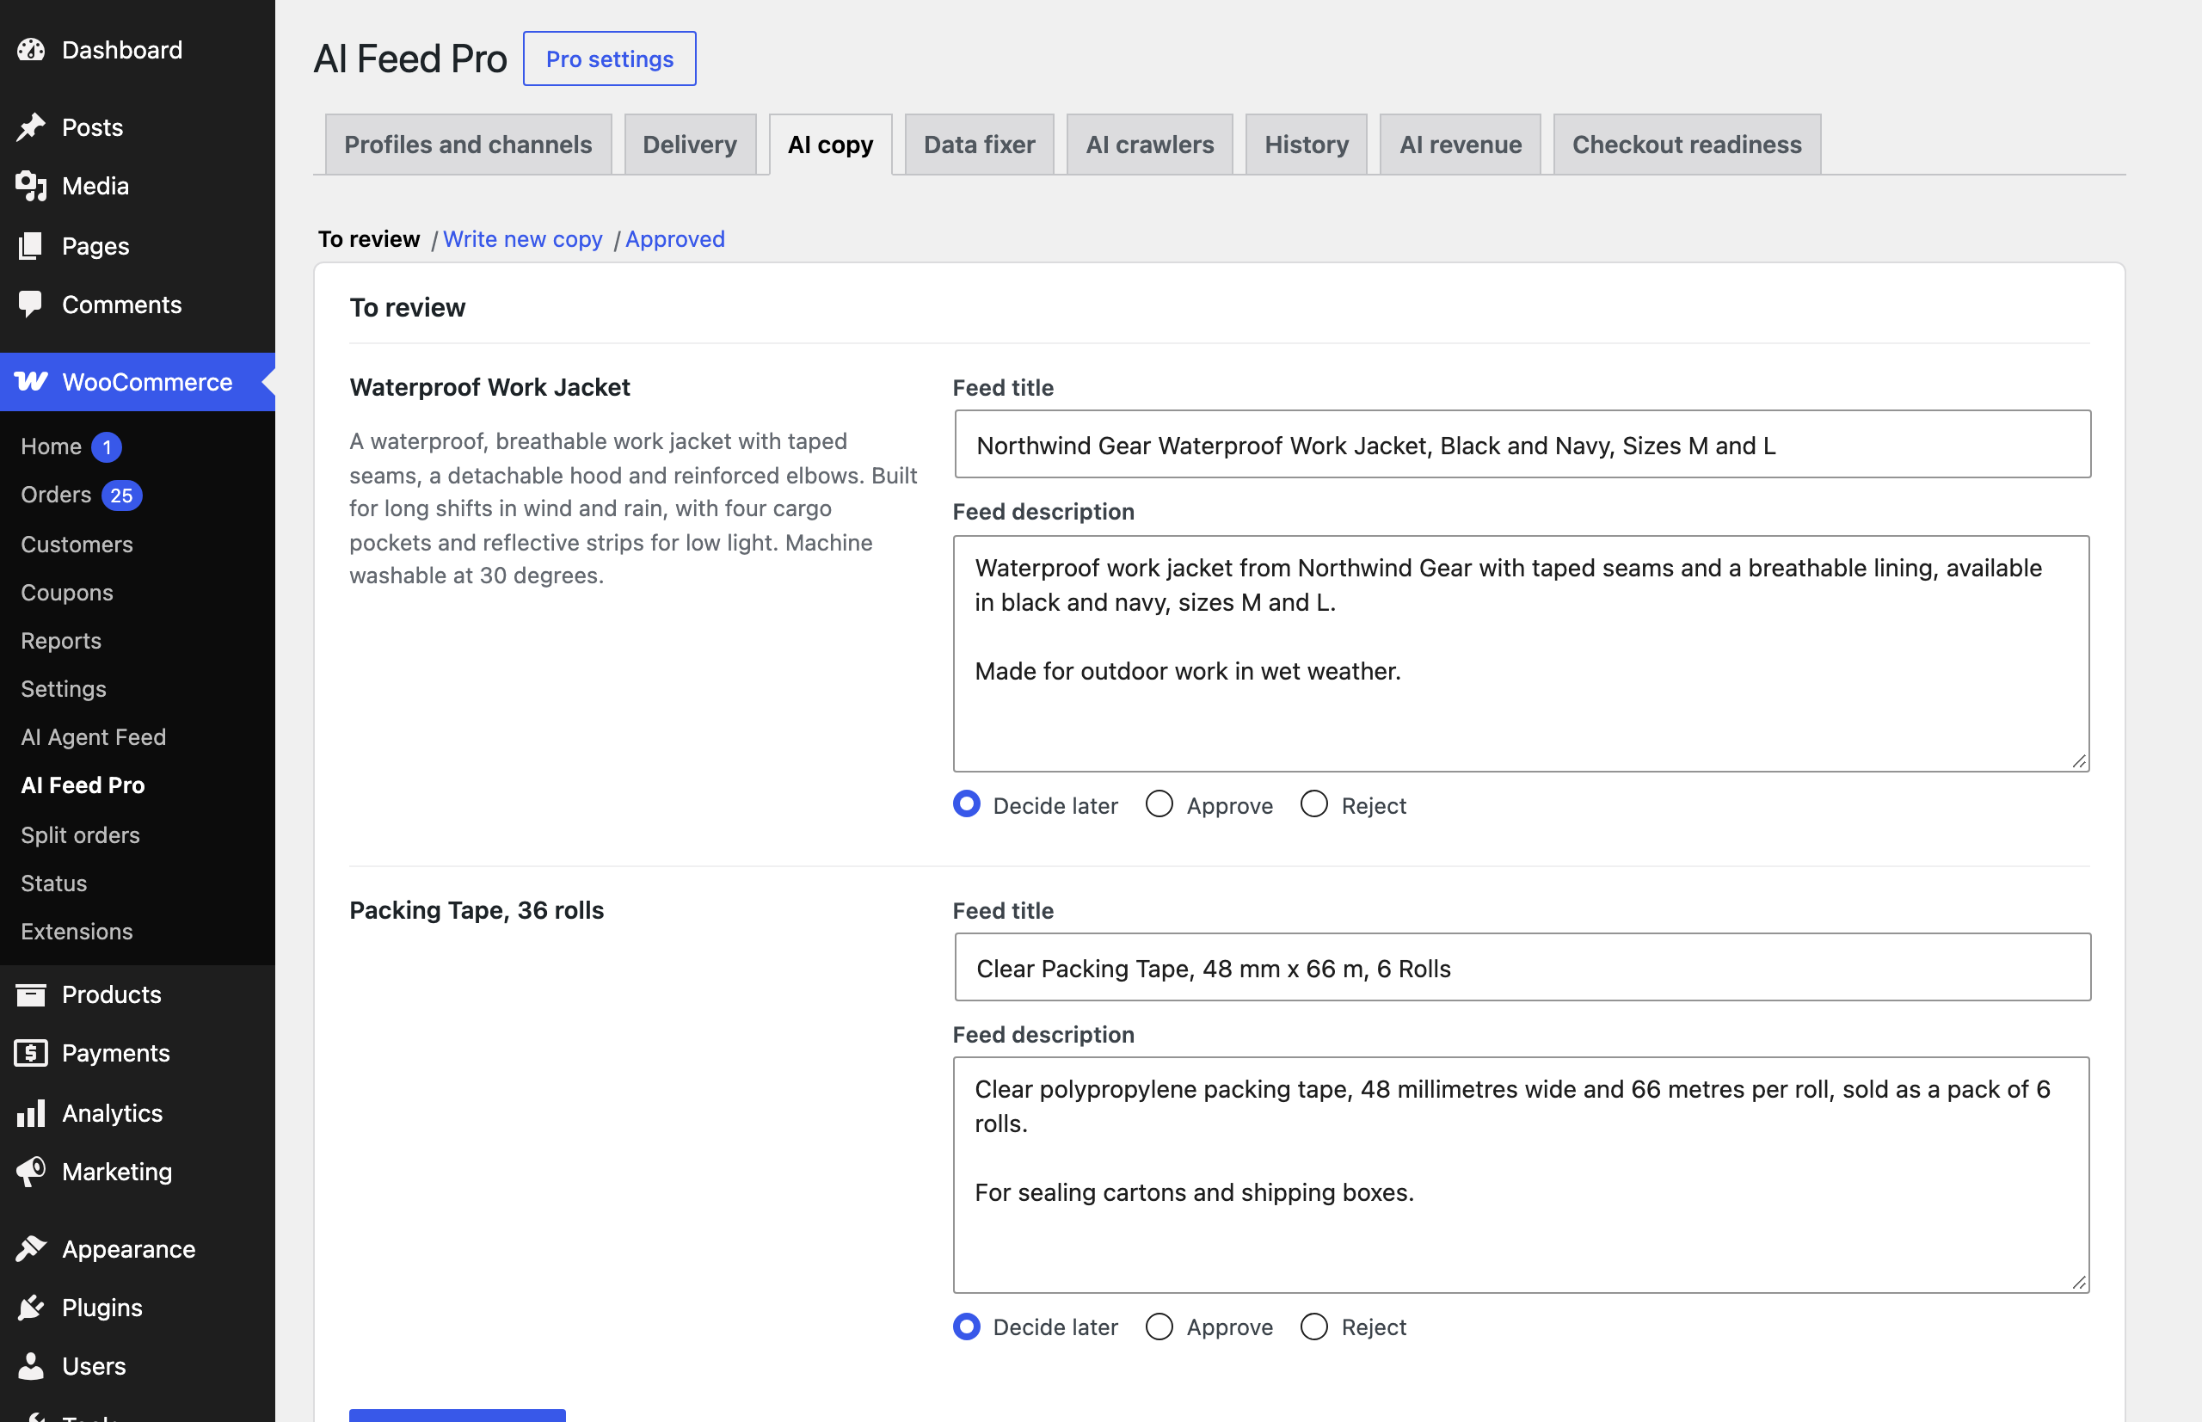2202x1422 pixels.
Task: Click the Appearance paintbrush icon
Action: (x=30, y=1248)
